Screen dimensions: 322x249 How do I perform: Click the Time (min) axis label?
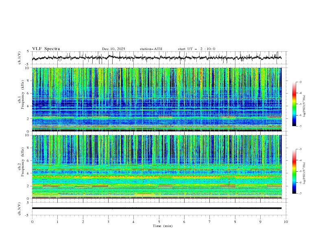click(x=163, y=225)
